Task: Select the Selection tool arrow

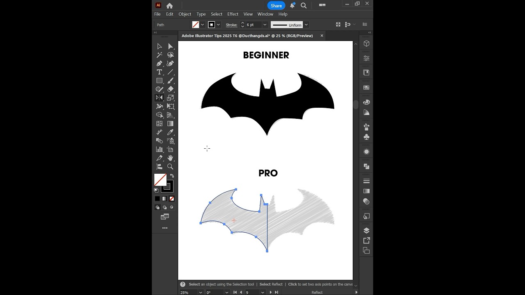Action: pyautogui.click(x=159, y=46)
